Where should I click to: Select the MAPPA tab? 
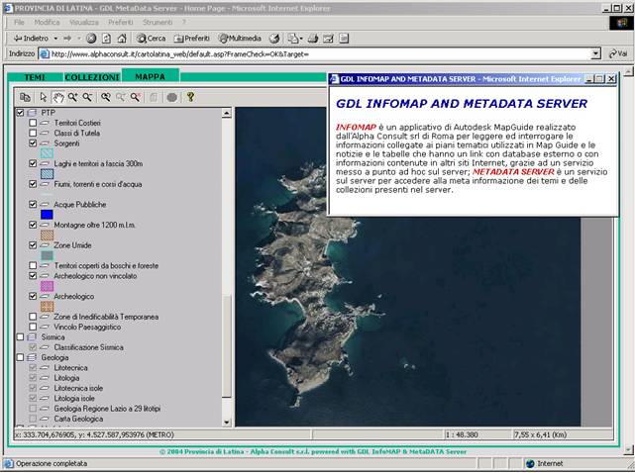pos(151,76)
